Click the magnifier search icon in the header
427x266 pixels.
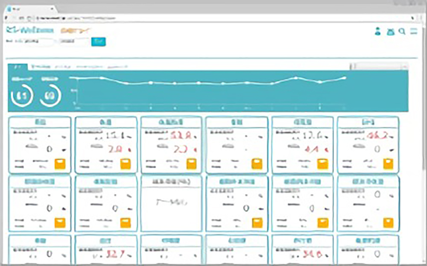click(x=402, y=31)
